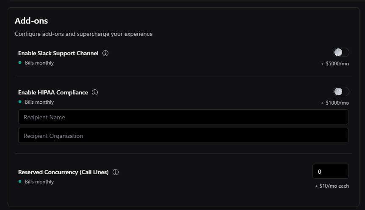
Task: Open info tooltip for Slack Support Channel
Action: click(105, 54)
